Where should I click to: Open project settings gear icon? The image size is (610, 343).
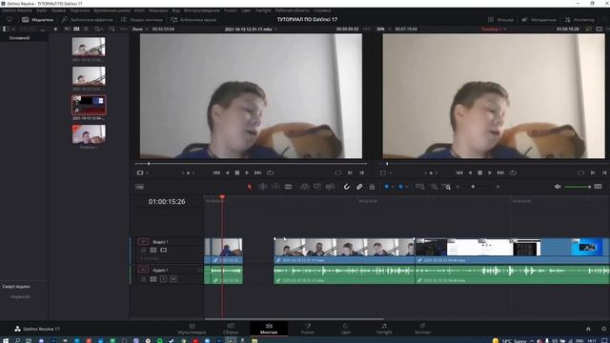click(x=603, y=329)
